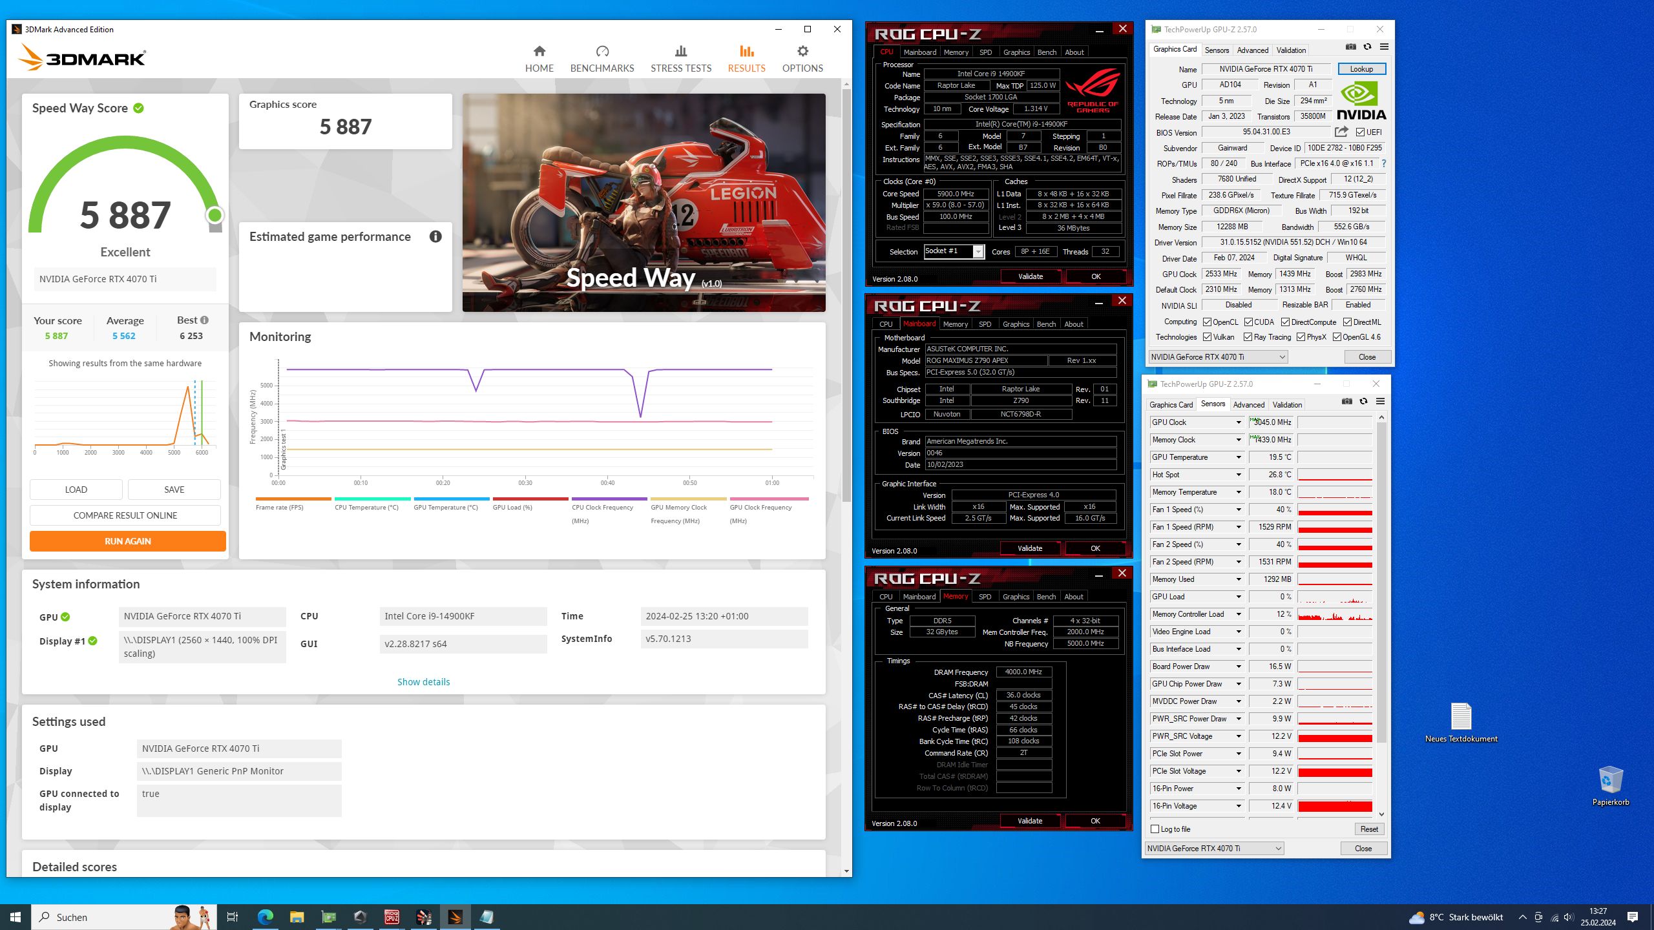Open Graphics tab in bottom CPU-Z window
This screenshot has width=1654, height=930.
[1016, 597]
